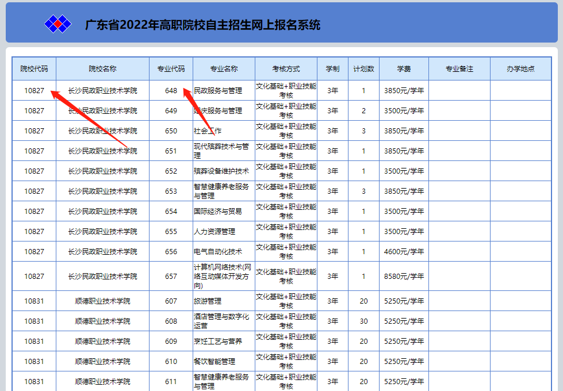Viewport: 563px width, 391px height.
Task: Click the 院校名称 column header
Action: tap(103, 68)
